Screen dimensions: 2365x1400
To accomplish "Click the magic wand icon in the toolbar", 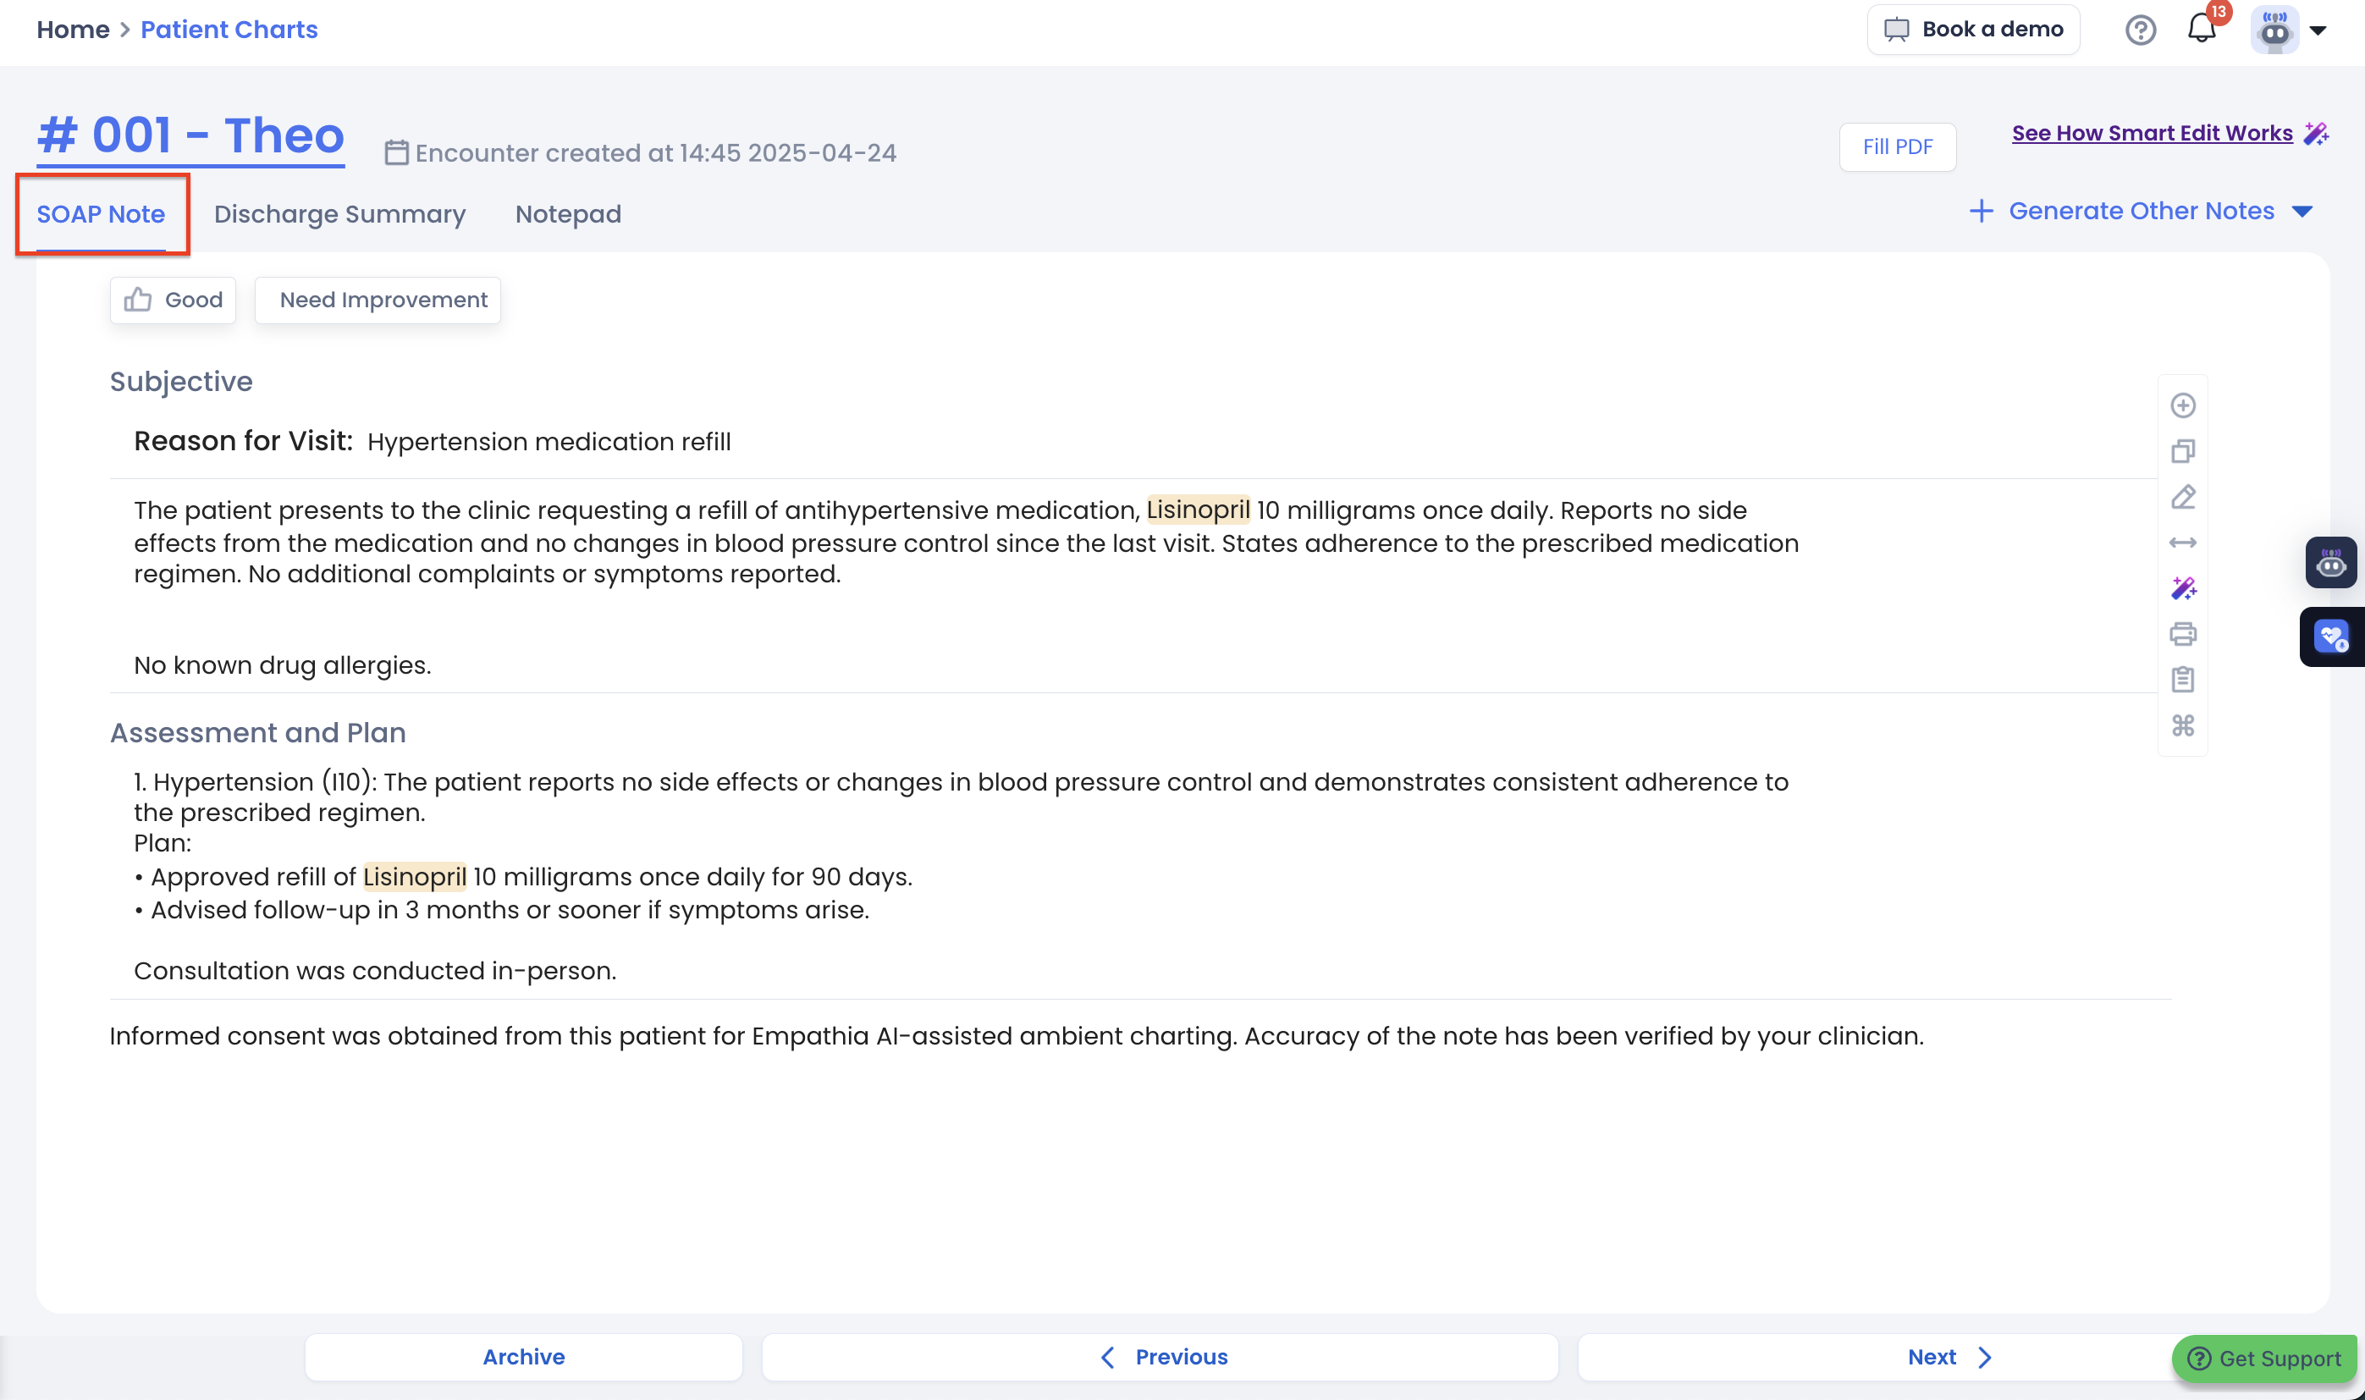I will click(x=2182, y=588).
